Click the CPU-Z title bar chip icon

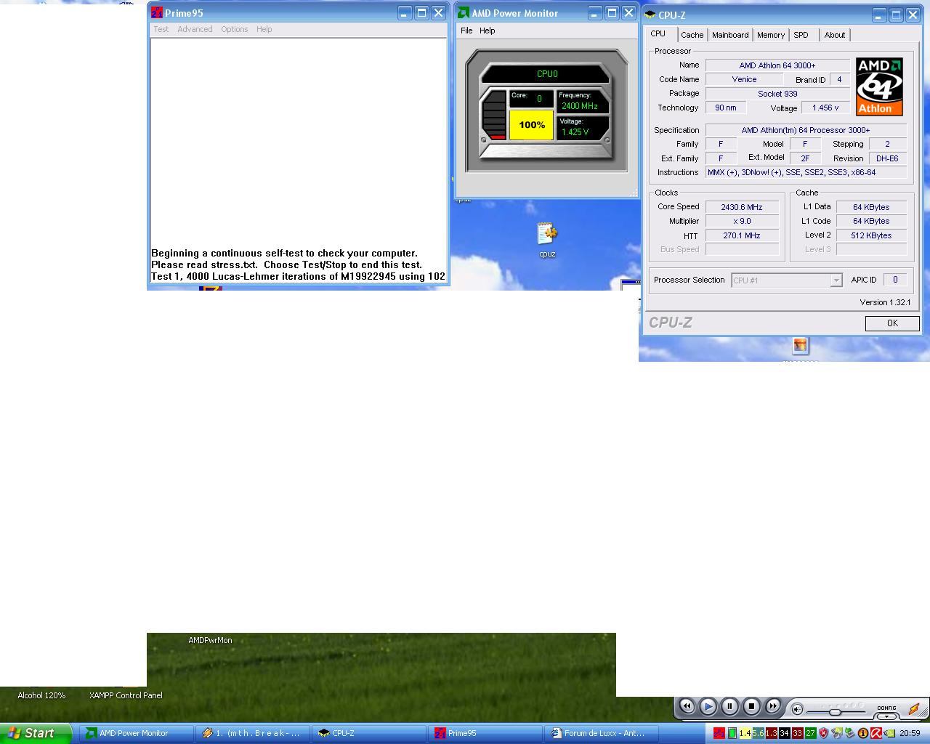click(650, 15)
